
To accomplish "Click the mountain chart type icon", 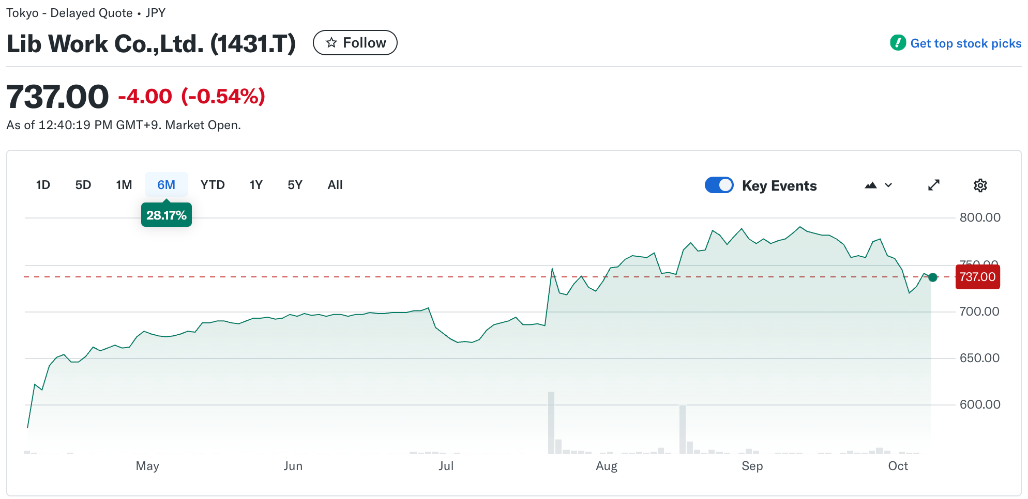I will [871, 185].
